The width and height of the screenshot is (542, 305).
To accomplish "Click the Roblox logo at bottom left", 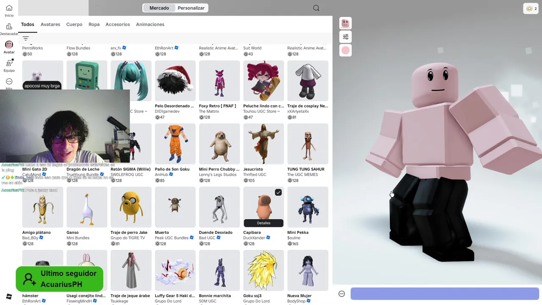I will point(9,296).
